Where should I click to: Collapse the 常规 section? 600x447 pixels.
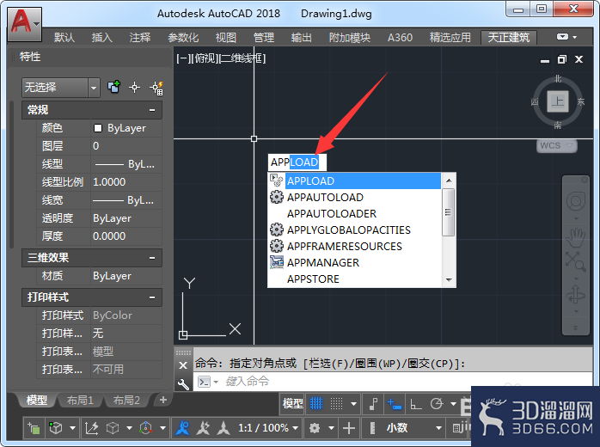pos(152,110)
